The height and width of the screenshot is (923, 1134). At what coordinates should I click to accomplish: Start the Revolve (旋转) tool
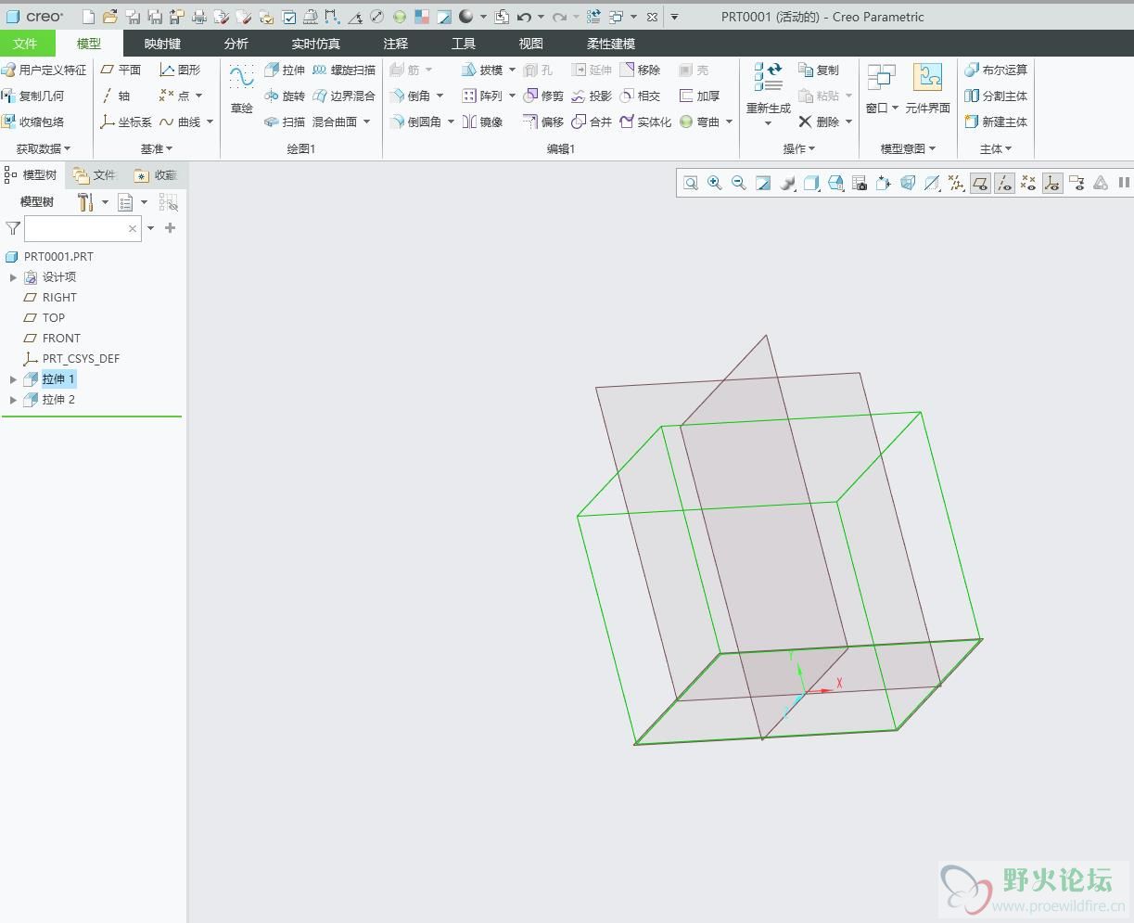[285, 96]
